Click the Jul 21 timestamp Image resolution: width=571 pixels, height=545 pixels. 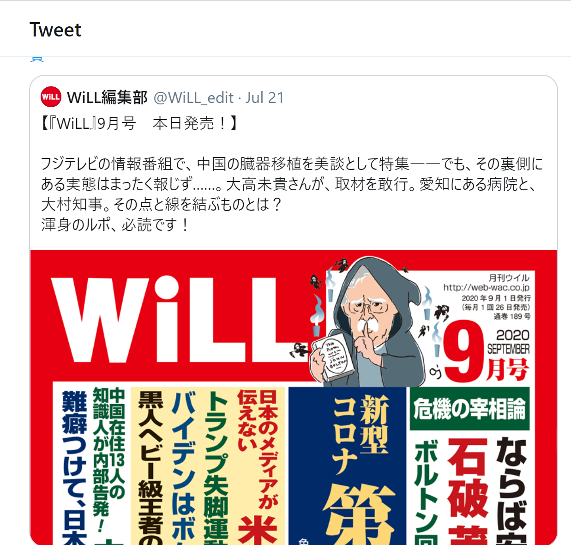pos(264,97)
